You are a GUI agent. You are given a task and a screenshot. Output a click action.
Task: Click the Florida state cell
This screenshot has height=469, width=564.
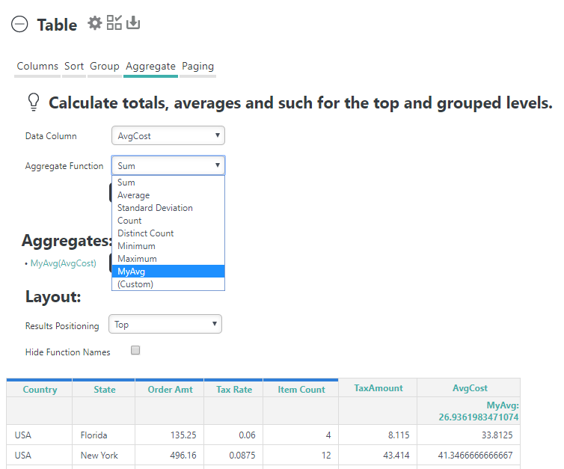coord(103,435)
